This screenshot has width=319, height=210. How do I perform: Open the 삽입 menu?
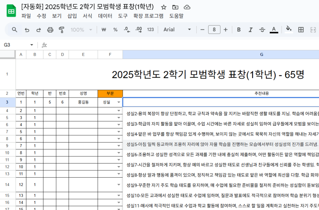[72, 16]
